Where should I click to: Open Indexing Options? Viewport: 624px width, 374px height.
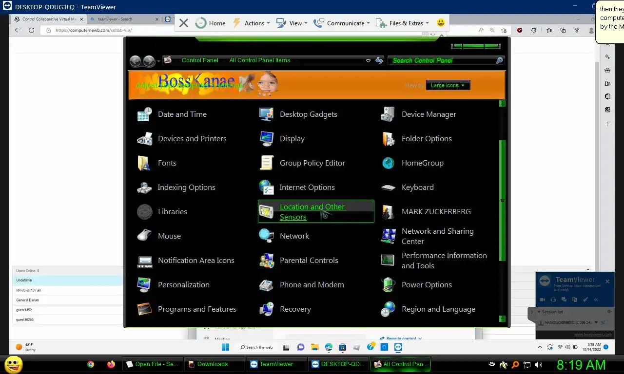pos(176,187)
